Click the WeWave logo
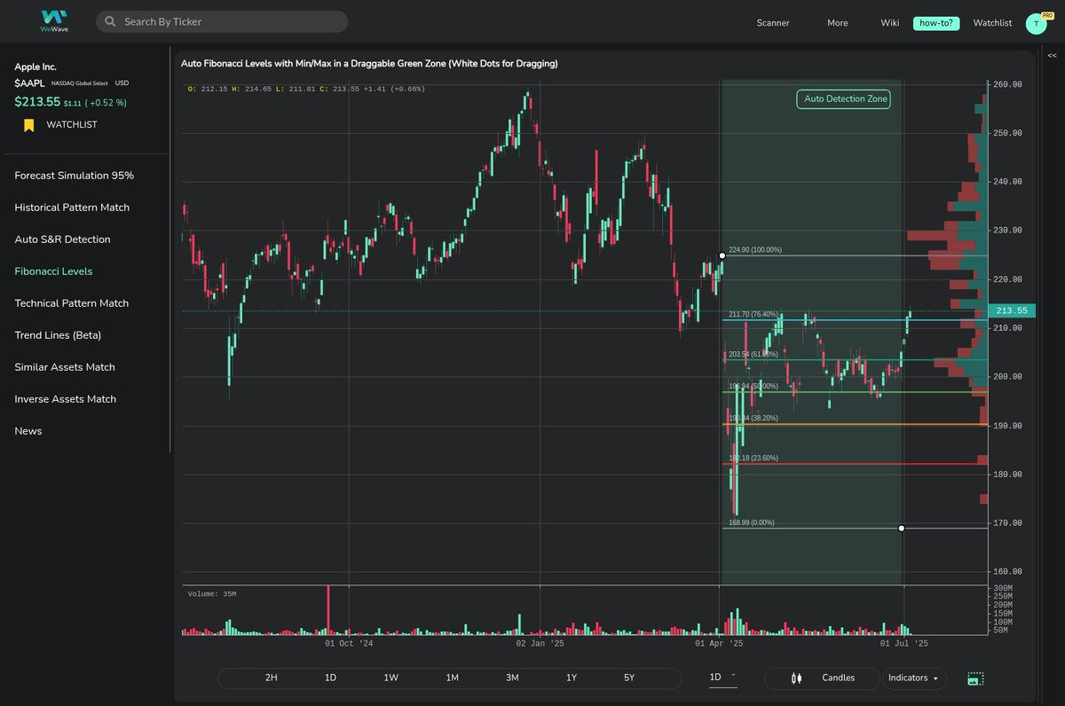 [53, 20]
